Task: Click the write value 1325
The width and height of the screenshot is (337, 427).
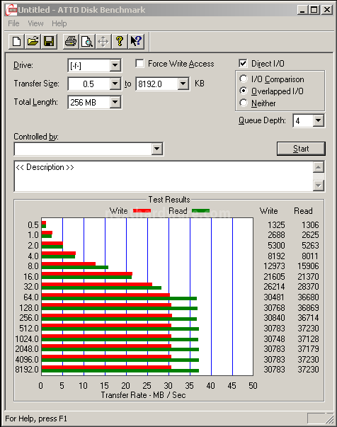Action: click(x=276, y=225)
